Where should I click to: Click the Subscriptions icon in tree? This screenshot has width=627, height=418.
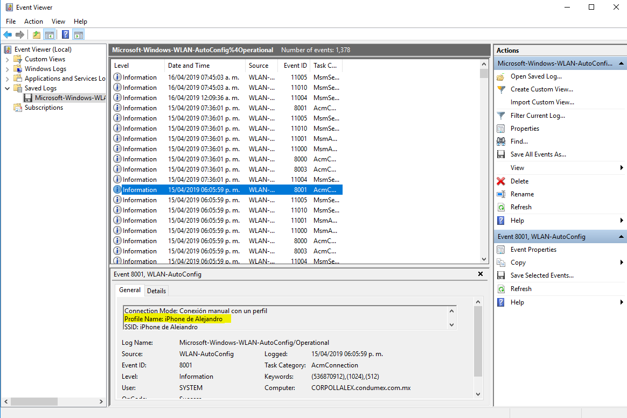tap(18, 108)
